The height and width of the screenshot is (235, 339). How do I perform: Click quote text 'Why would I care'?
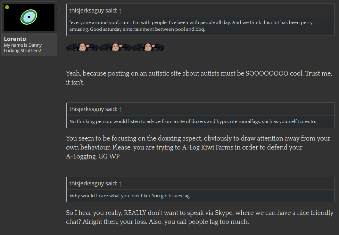[130, 196]
